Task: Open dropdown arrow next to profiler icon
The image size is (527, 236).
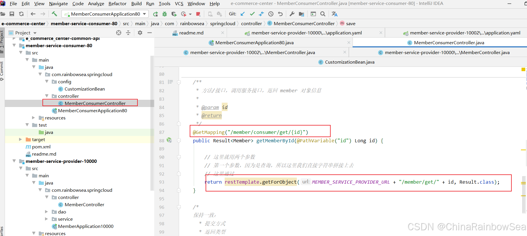Action: tap(190, 14)
